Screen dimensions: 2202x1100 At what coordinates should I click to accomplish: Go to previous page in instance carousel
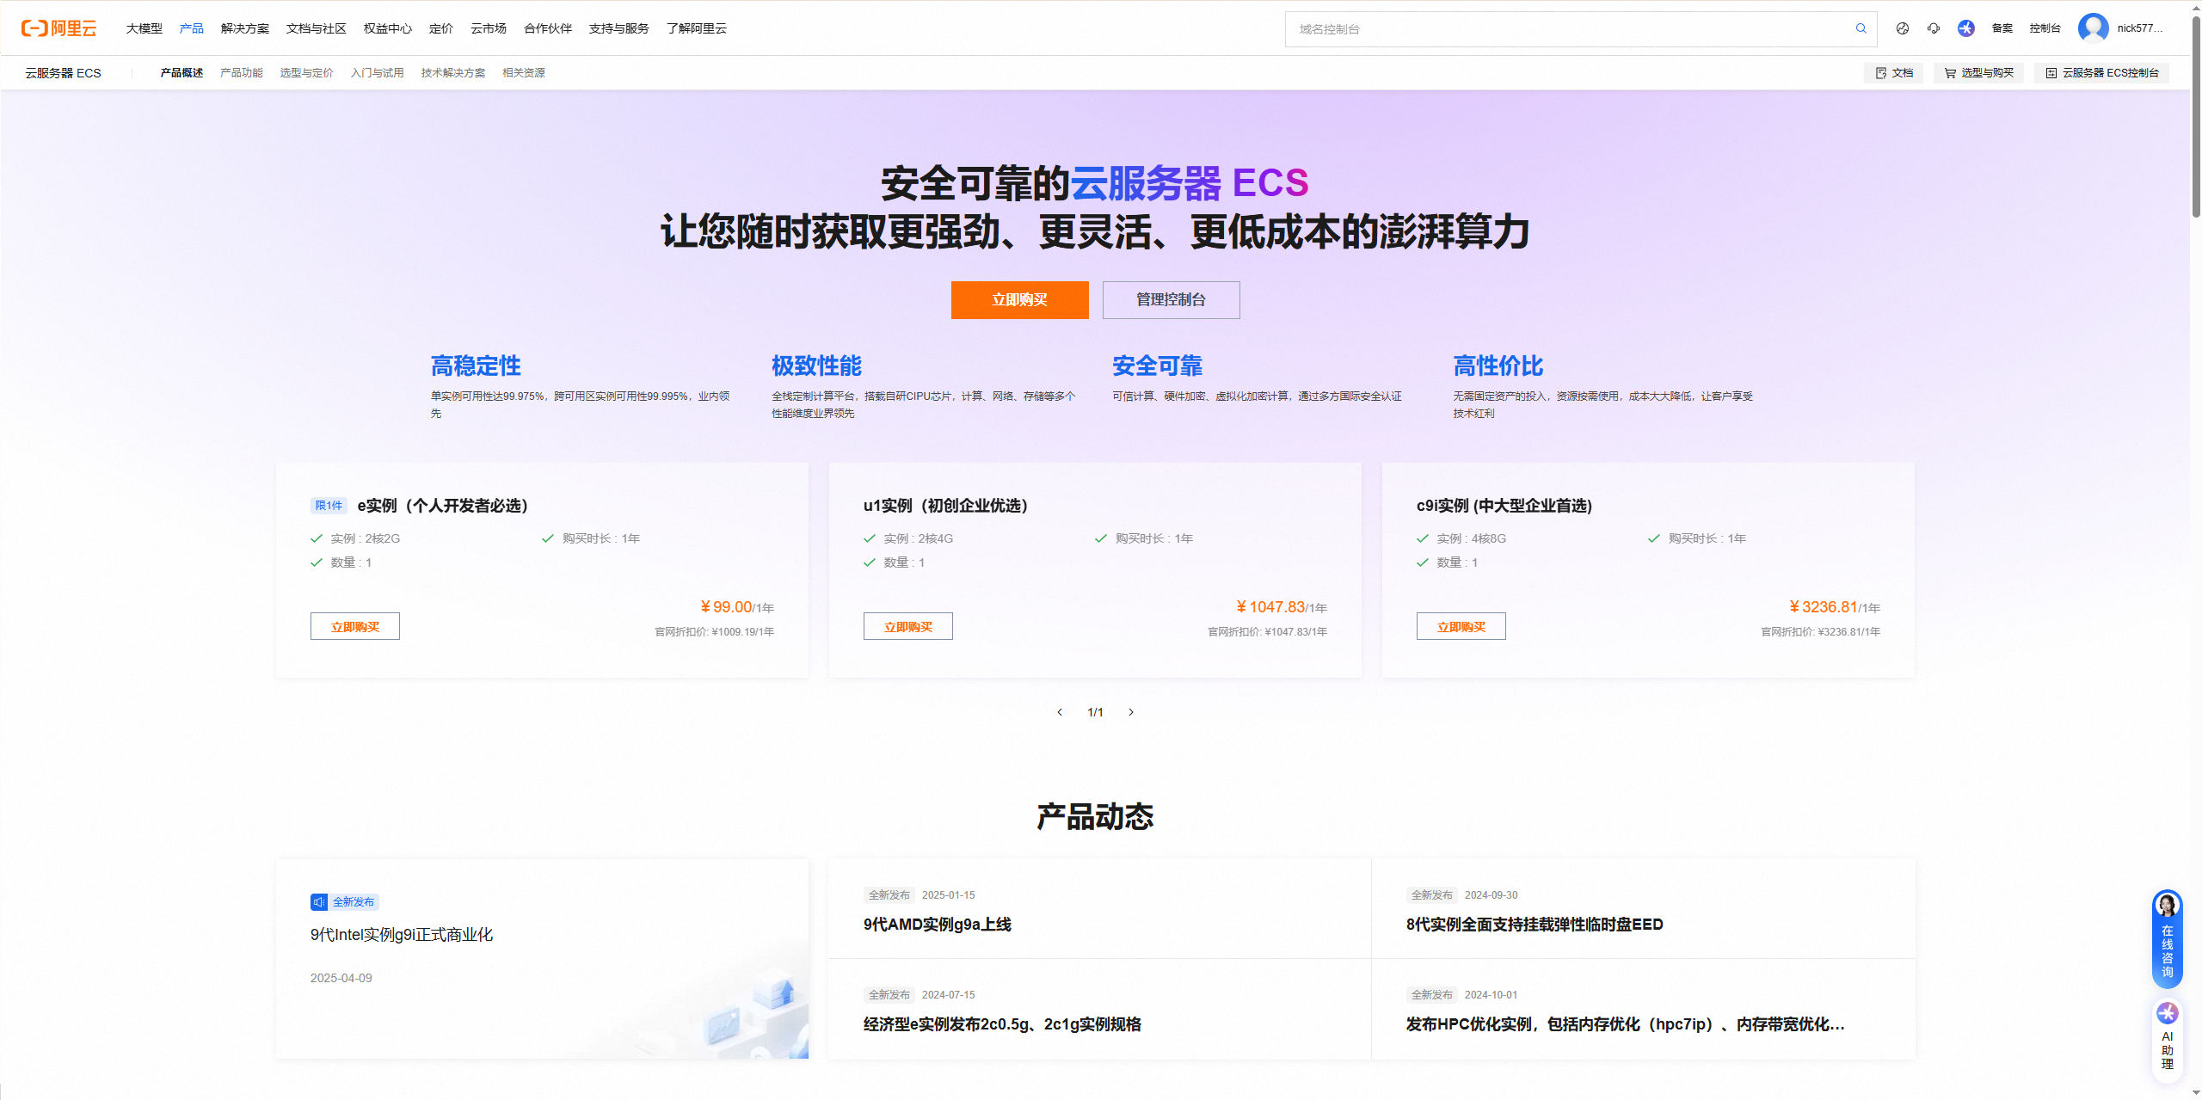pos(1060,712)
